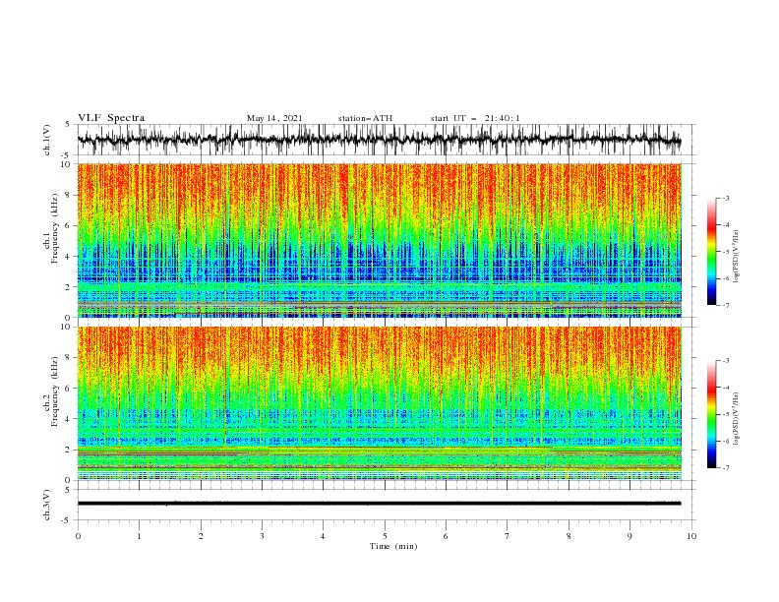Click the 'station=ATH' label

pos(365,118)
